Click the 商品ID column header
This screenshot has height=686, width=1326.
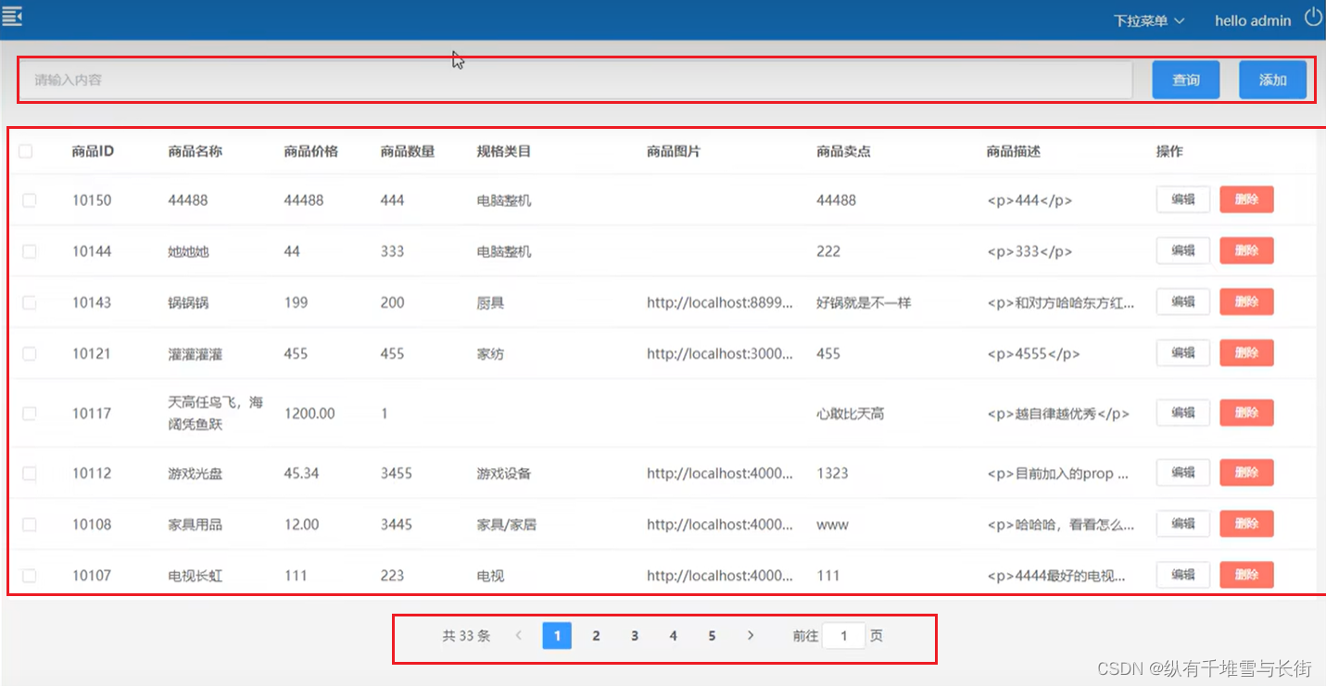93,151
